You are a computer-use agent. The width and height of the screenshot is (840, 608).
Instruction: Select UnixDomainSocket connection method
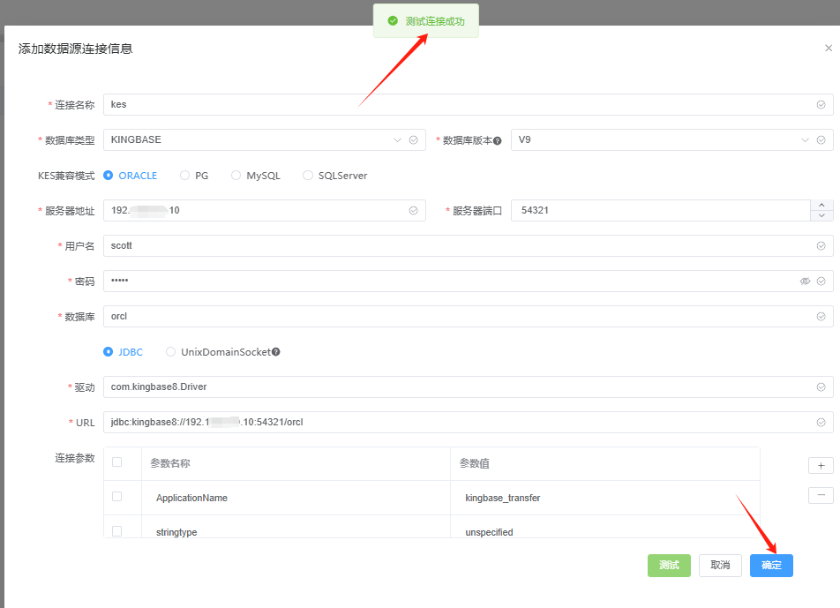(218, 352)
